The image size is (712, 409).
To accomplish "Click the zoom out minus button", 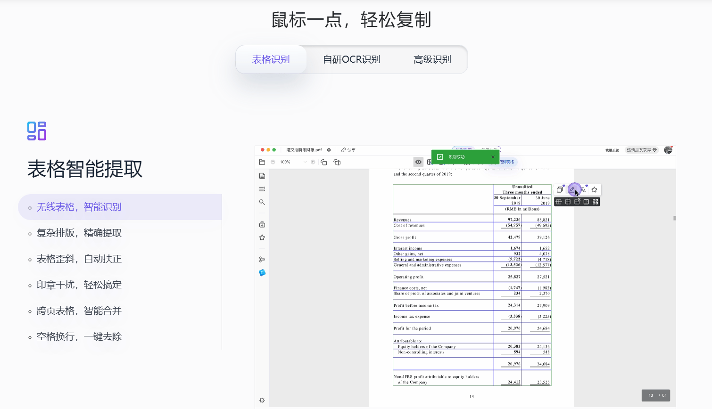I will pos(273,162).
